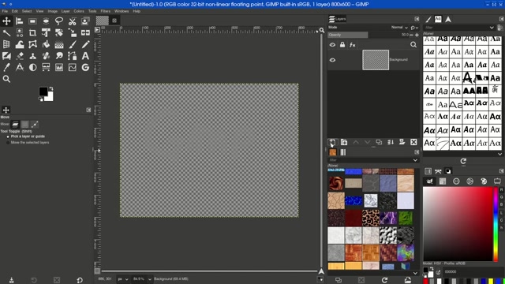
Task: Open the Levels tool
Action: click(x=59, y=67)
